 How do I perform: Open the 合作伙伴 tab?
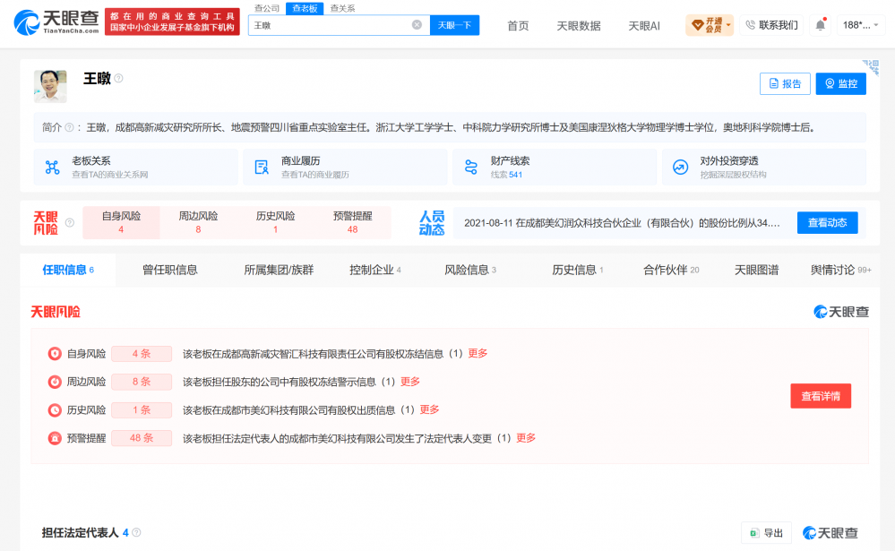click(x=671, y=270)
